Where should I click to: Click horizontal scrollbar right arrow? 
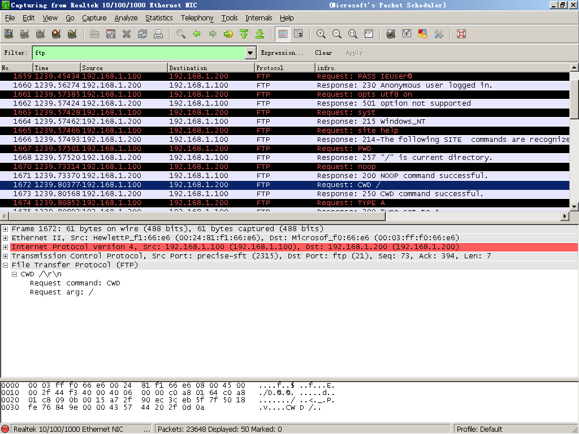565,216
